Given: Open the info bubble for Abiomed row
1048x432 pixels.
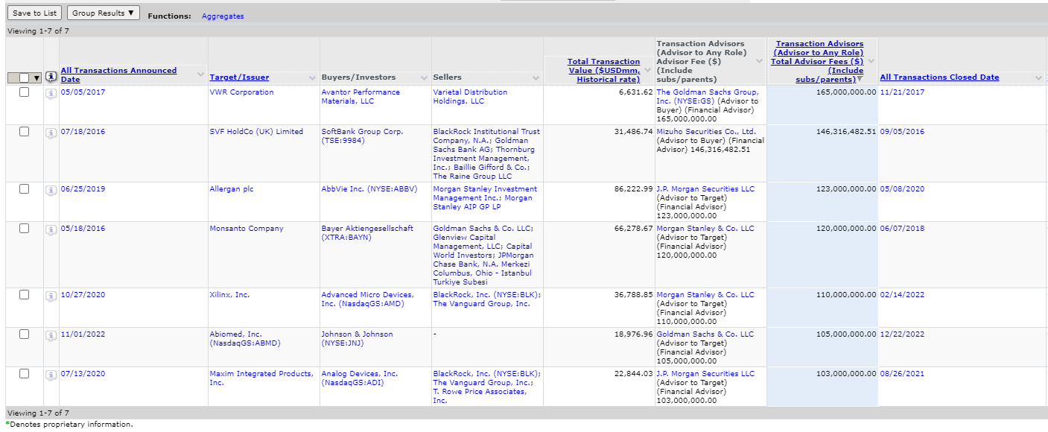Looking at the screenshot, I should pyautogui.click(x=51, y=335).
